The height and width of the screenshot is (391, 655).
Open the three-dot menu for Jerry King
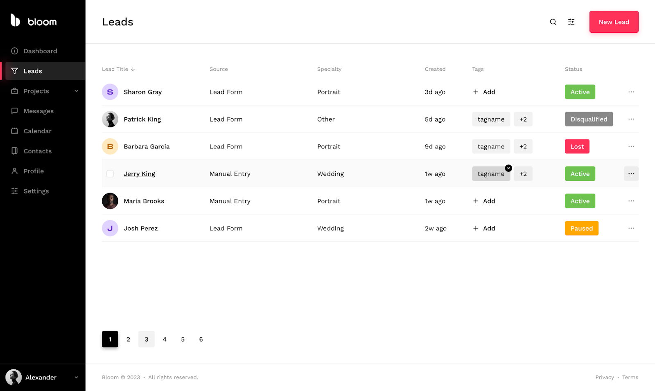coord(631,174)
